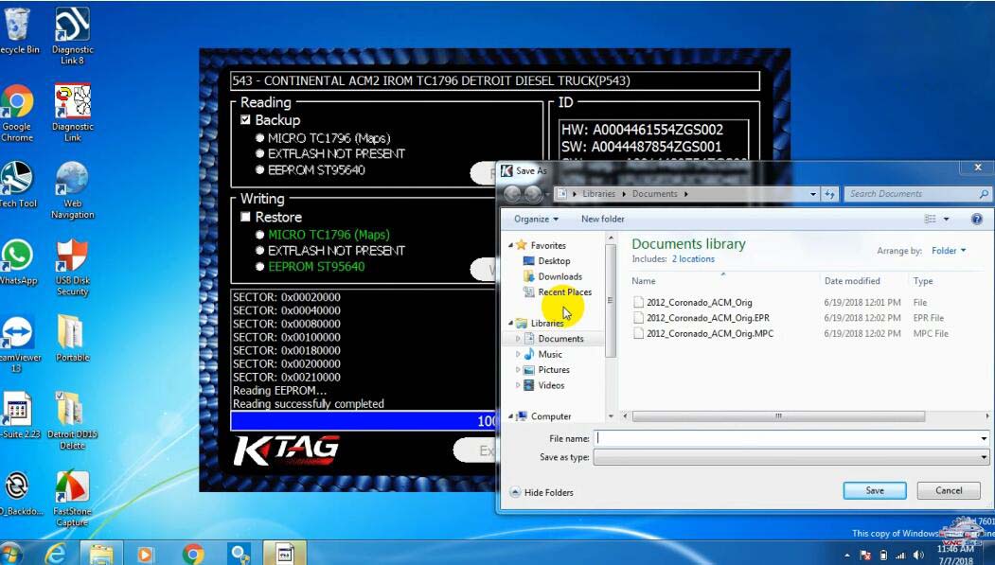Select MICRO TC1796 (Maps) radio under Reading
Viewport: 995px width, 565px height.
260,137
